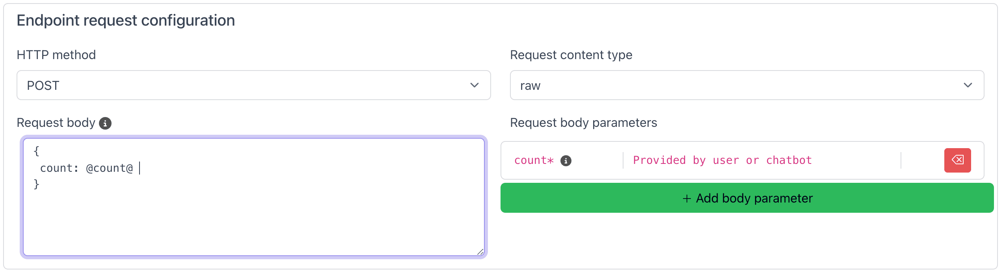Click the 'Provided by user or chatbot' field
Viewport: 1005px width, 275px height.
pyautogui.click(x=722, y=160)
